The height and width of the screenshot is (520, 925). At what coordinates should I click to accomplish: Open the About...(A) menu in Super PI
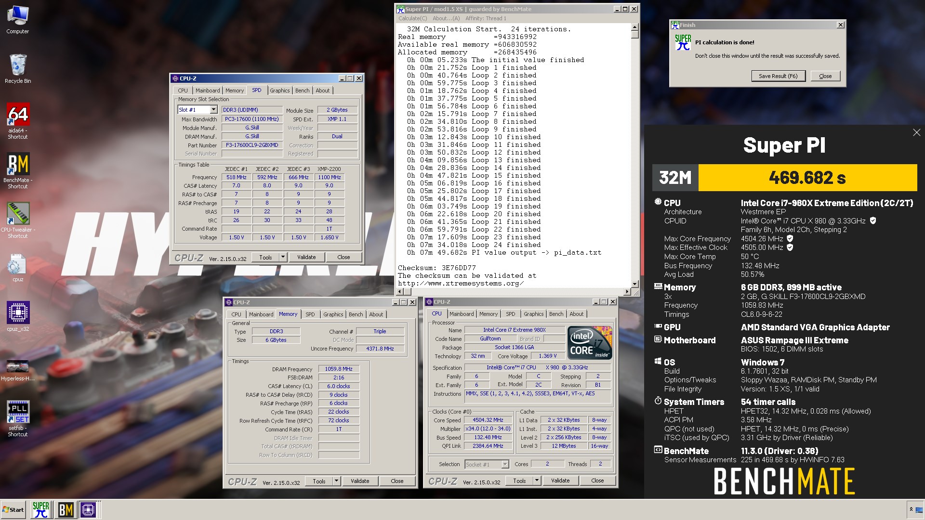click(x=446, y=18)
